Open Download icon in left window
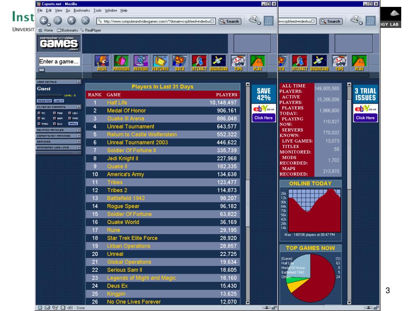The width and height of the screenshot is (415, 311). (x=218, y=63)
